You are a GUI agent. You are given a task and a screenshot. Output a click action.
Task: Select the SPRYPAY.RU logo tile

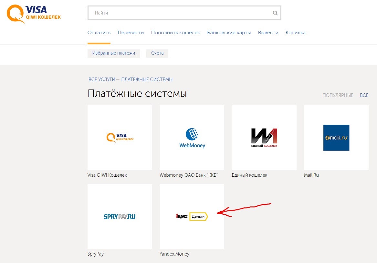pyautogui.click(x=120, y=216)
